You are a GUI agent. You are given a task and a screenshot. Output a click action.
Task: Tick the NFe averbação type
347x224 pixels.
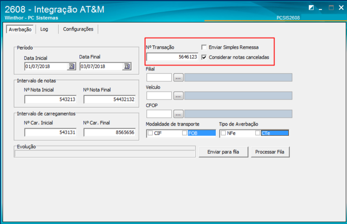pos(223,133)
